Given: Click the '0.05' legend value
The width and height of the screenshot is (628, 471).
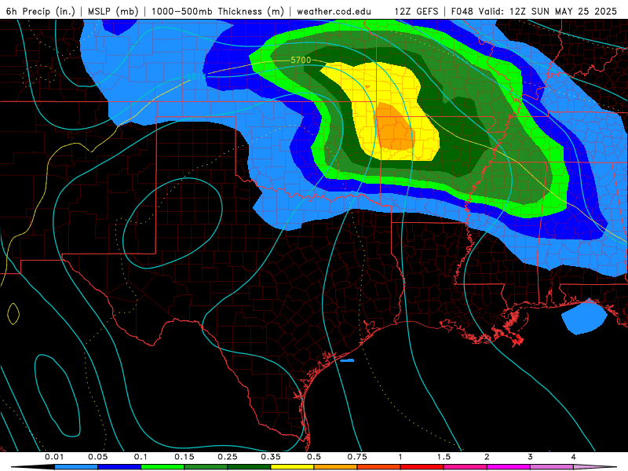Looking at the screenshot, I should click(97, 457).
